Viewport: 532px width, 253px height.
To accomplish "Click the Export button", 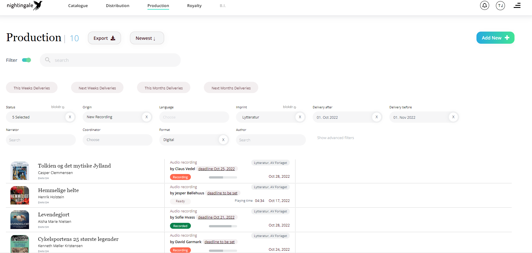I will (x=104, y=38).
